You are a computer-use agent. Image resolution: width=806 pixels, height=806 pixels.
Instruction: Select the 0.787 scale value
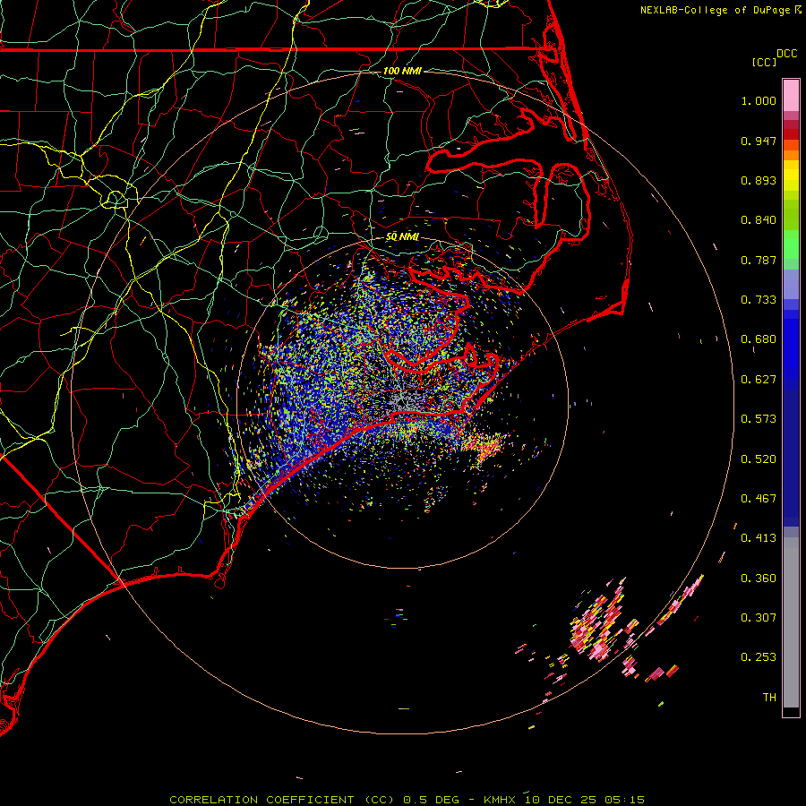coord(759,260)
